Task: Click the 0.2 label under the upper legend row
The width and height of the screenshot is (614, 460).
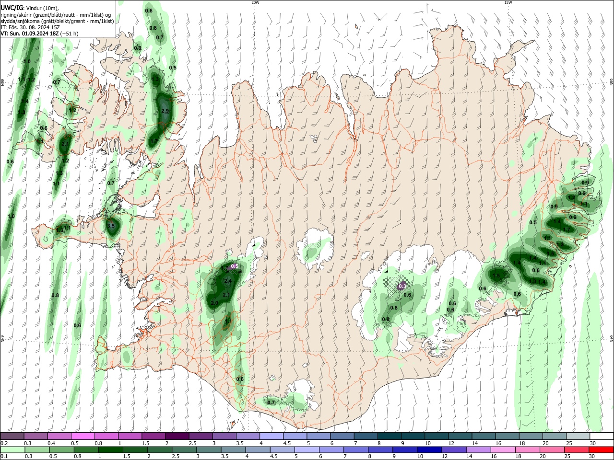Action: (x=4, y=443)
